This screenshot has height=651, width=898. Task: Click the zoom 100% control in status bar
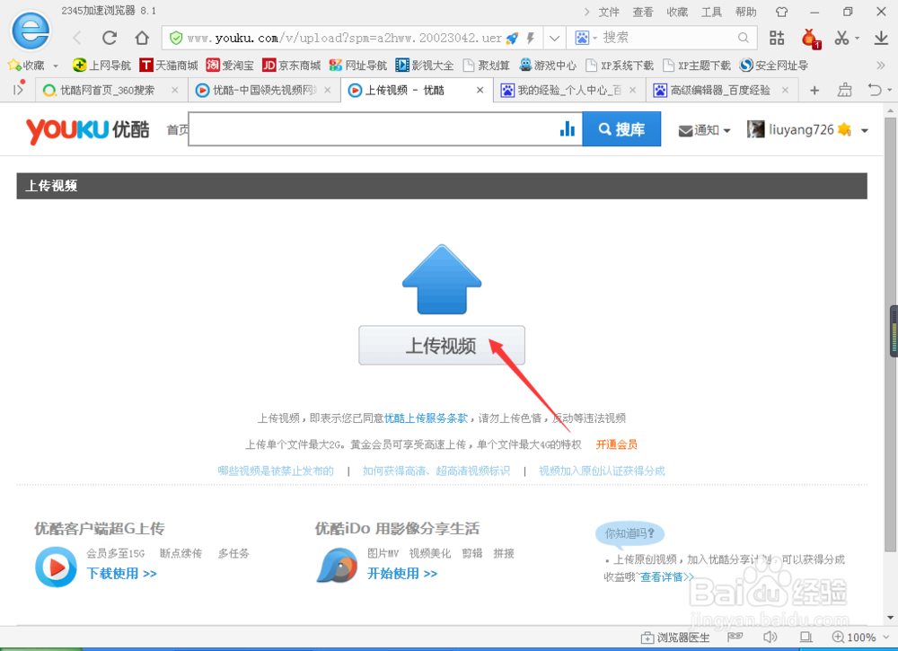tap(861, 638)
